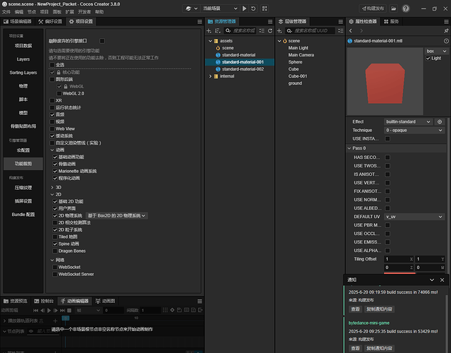The height and width of the screenshot is (353, 451).
Task: Toggle the XR checkbox
Action: coord(52,100)
